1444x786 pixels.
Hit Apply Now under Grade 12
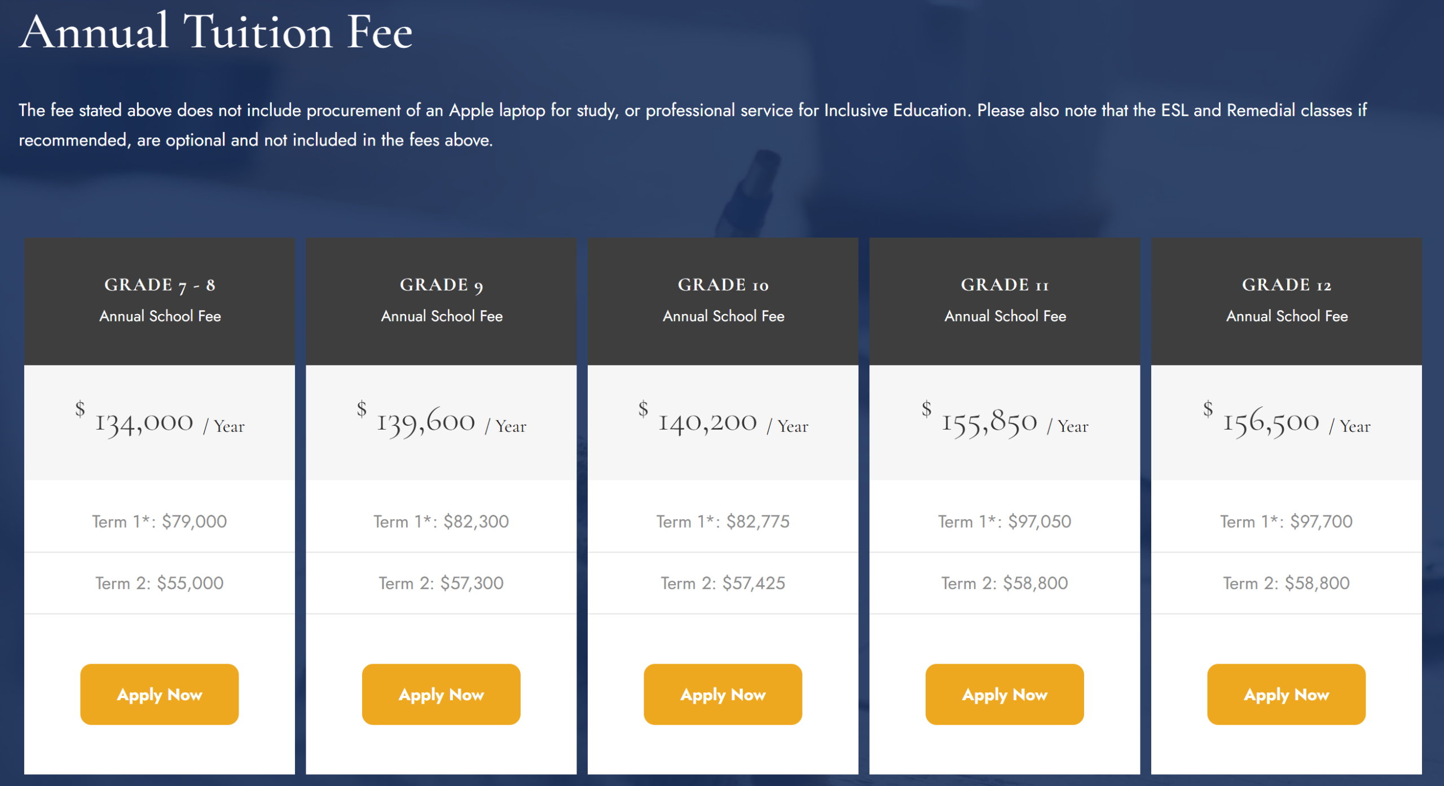1286,694
